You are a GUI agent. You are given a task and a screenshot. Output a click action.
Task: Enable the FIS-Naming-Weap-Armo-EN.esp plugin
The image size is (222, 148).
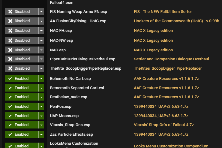22,12
